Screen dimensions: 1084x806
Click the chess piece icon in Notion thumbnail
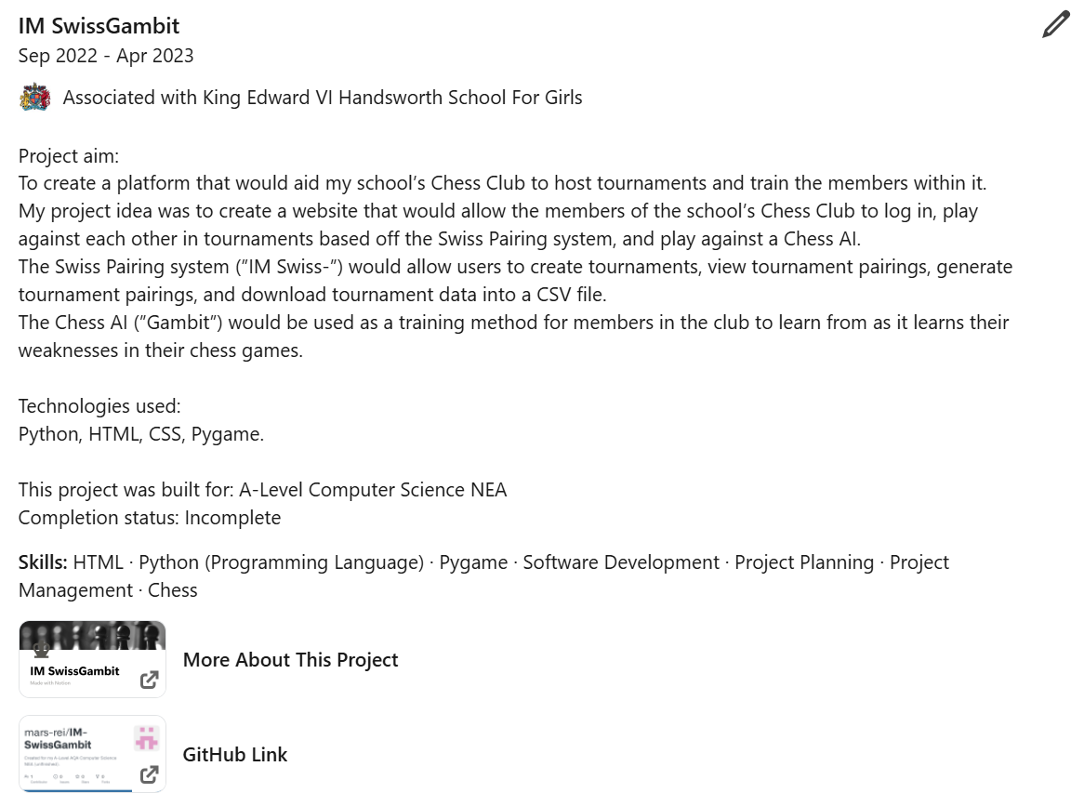click(42, 649)
